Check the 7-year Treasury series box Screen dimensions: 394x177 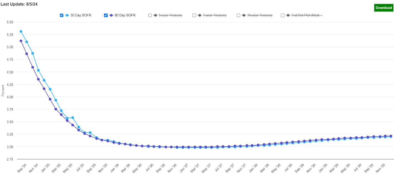pyautogui.click(x=194, y=15)
